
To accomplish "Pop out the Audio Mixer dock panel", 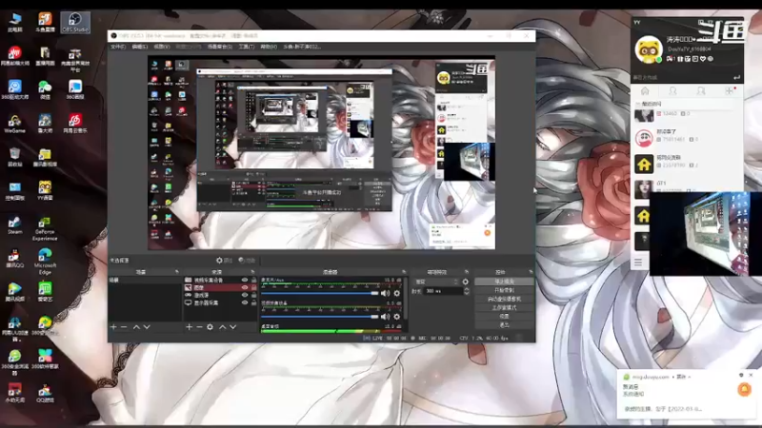I will click(404, 272).
